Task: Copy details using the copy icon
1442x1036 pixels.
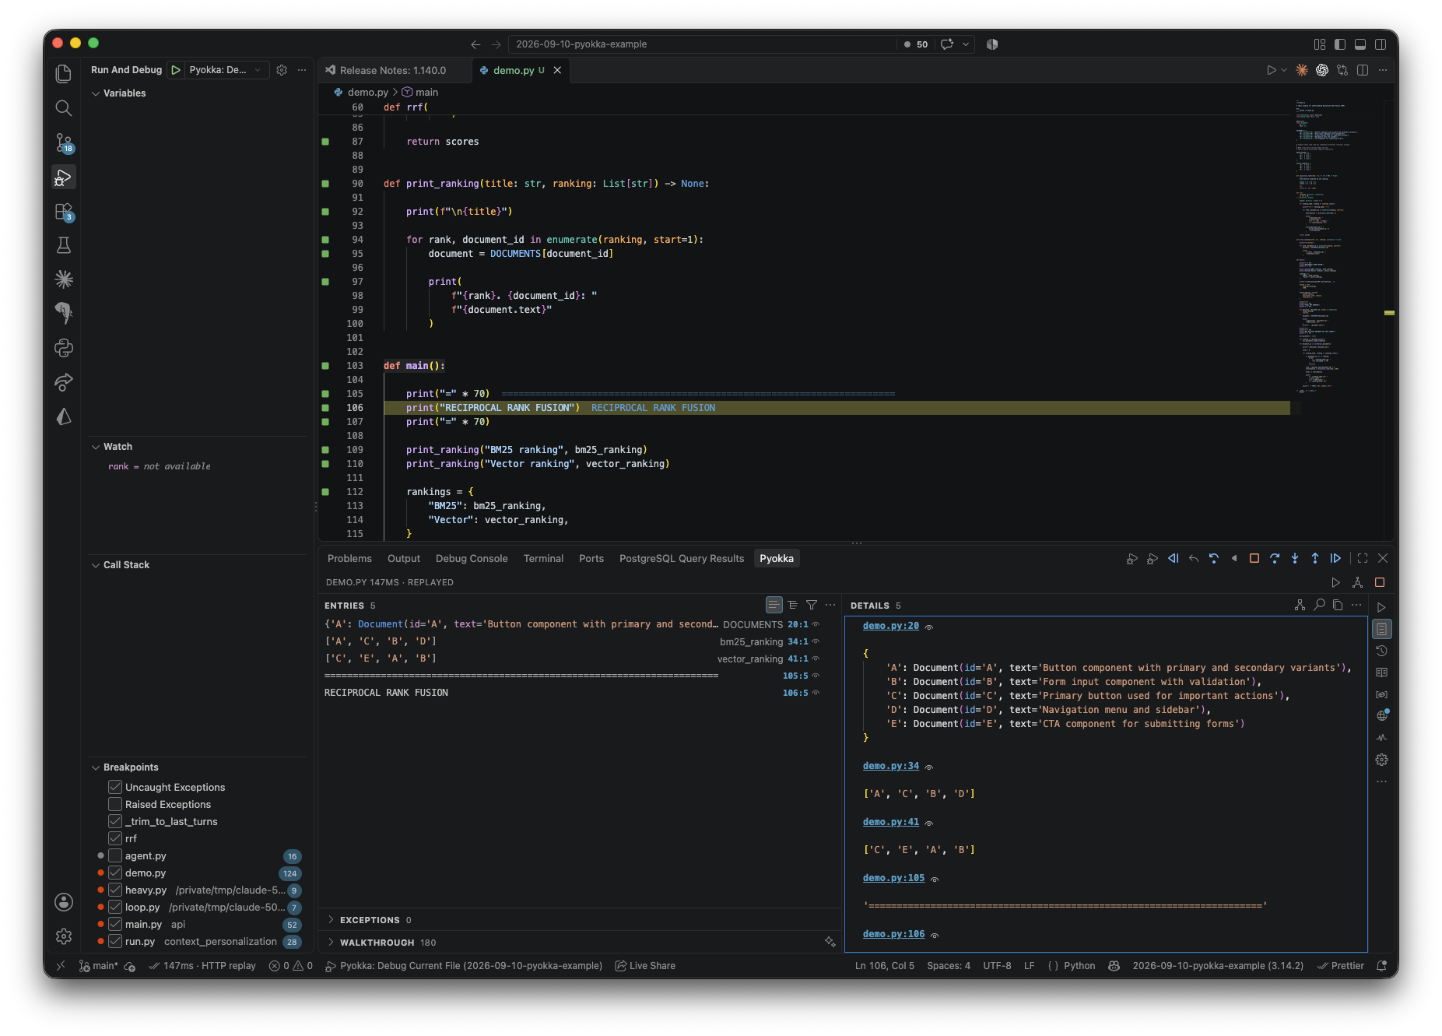Action: click(1338, 605)
